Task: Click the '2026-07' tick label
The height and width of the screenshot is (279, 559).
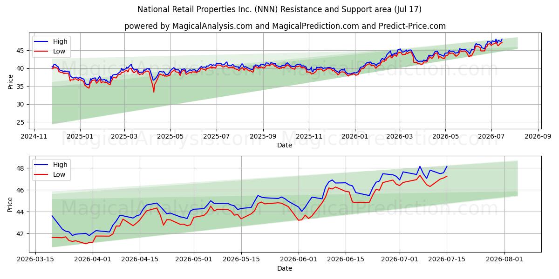Action: (x=491, y=136)
